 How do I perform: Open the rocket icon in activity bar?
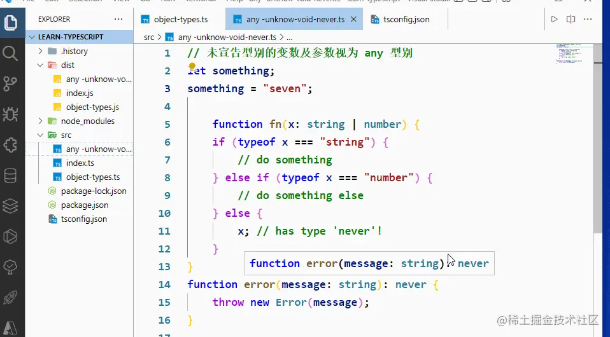tap(10, 298)
